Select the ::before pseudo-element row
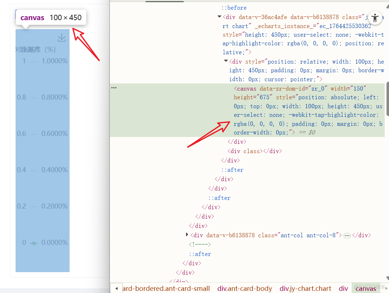Screen dimensions: 389x293 (234, 8)
